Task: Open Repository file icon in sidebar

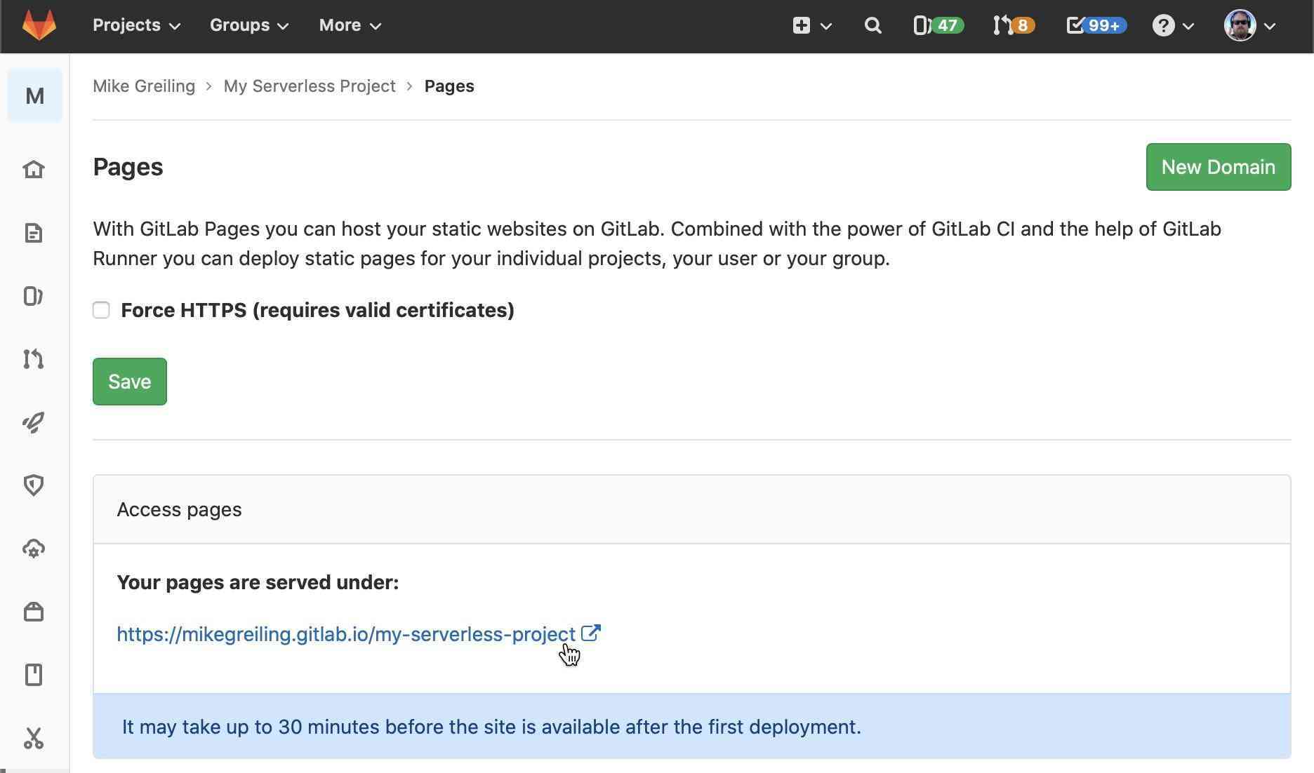Action: pyautogui.click(x=34, y=233)
